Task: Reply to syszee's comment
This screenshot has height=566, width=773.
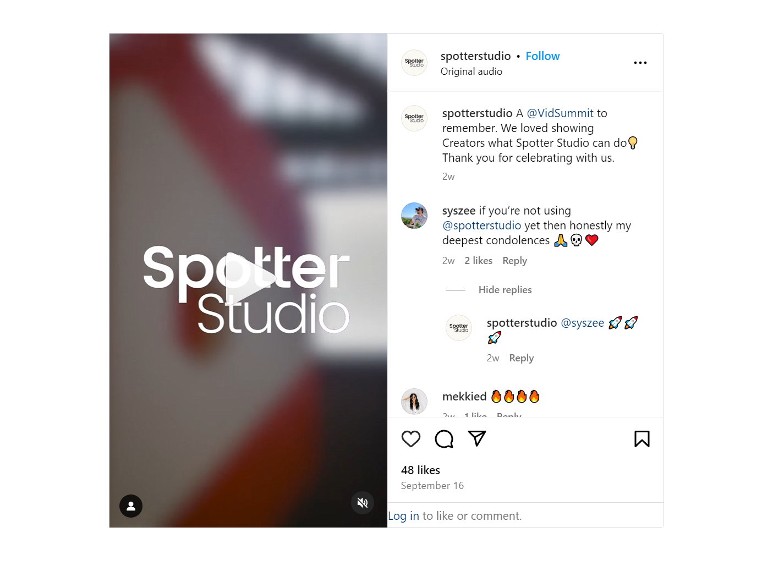Action: tap(515, 261)
